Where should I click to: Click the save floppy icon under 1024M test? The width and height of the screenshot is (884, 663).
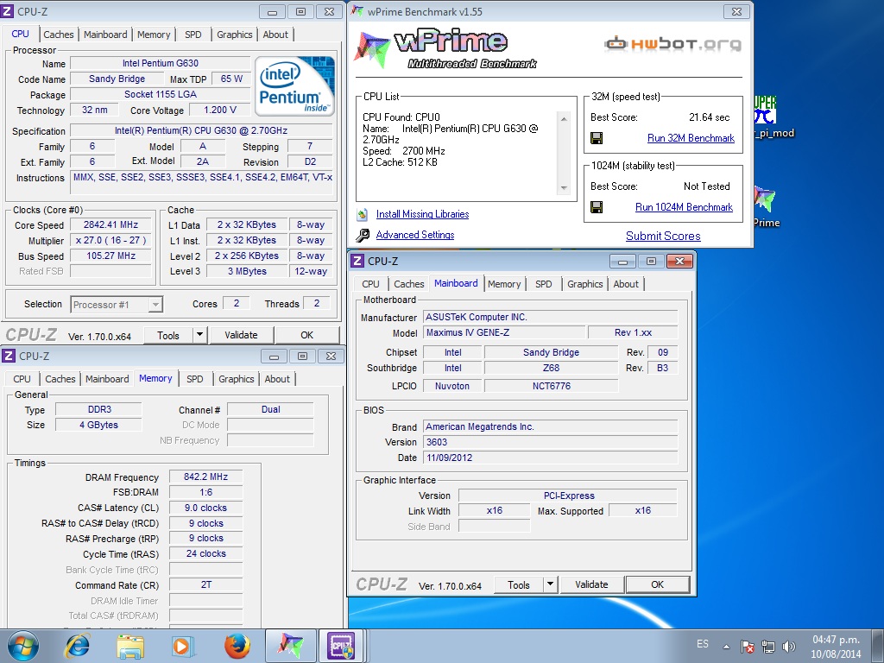[596, 207]
